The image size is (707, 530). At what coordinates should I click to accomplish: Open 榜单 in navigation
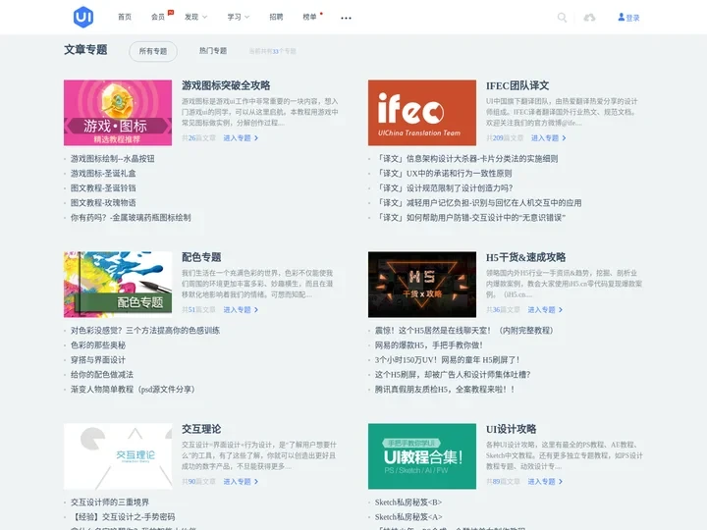tap(309, 17)
